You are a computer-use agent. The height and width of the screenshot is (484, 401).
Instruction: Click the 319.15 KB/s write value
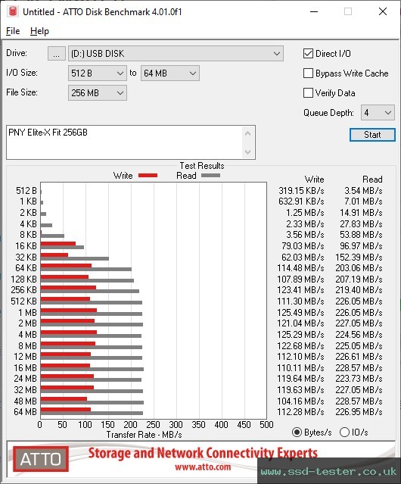point(301,191)
